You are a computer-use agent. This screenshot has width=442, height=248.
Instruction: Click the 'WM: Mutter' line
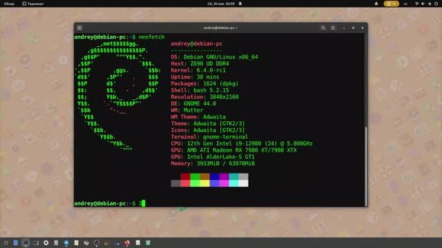point(187,110)
